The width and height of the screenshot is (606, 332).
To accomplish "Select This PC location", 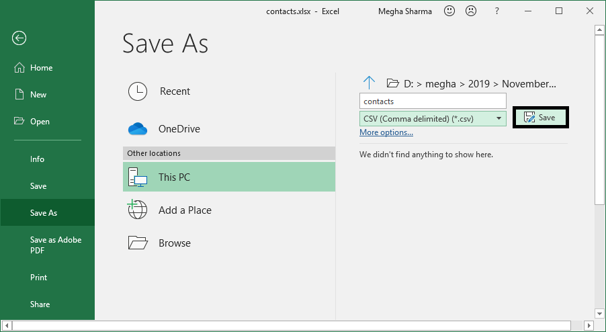I will 229,177.
